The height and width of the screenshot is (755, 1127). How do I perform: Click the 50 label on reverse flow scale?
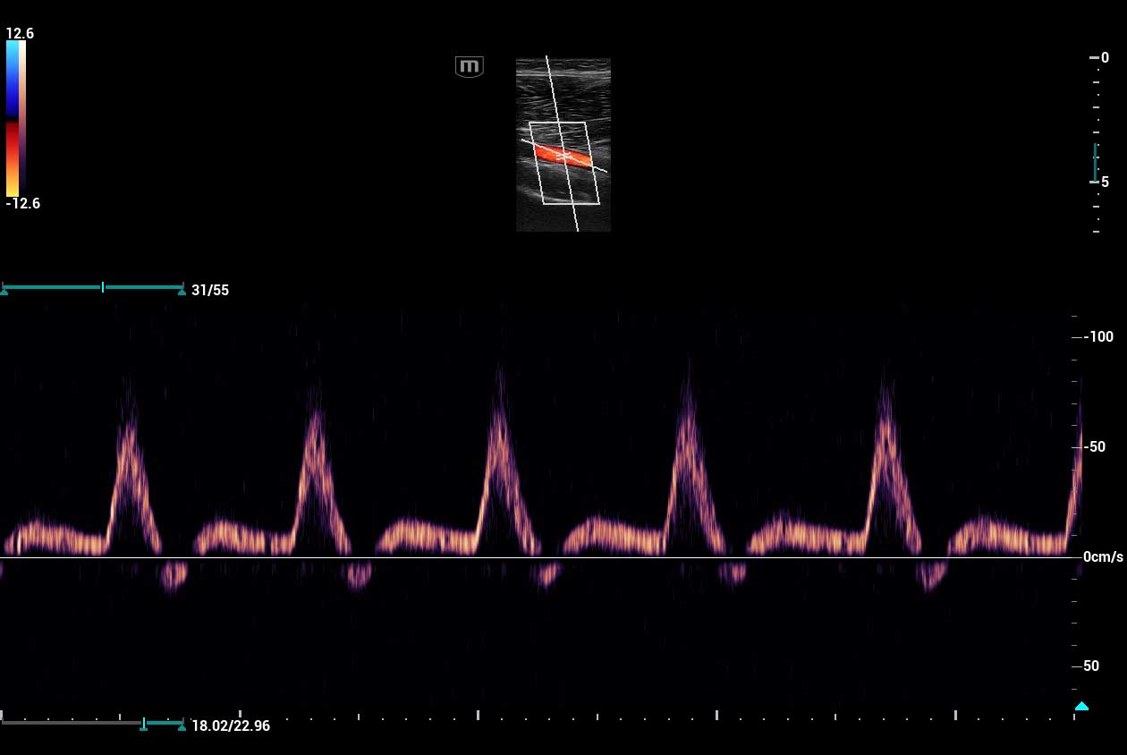click(x=1090, y=666)
